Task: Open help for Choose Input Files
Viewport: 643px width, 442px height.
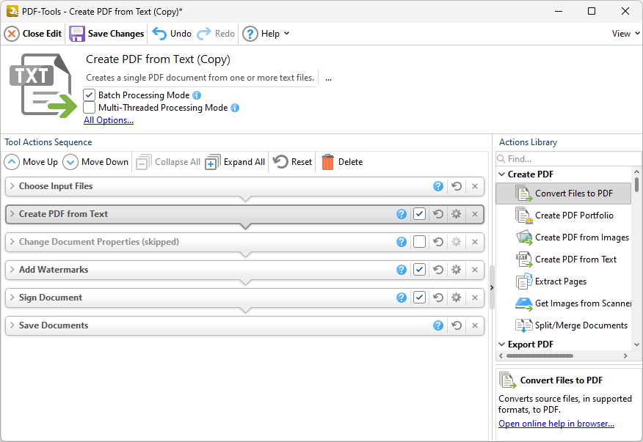Action: coord(438,186)
